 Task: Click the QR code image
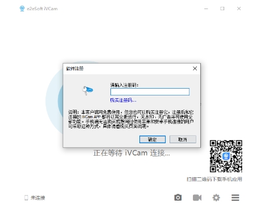point(226,156)
